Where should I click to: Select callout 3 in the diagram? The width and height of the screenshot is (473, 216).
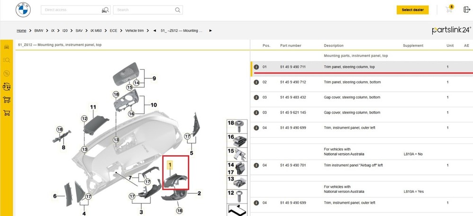click(x=141, y=213)
